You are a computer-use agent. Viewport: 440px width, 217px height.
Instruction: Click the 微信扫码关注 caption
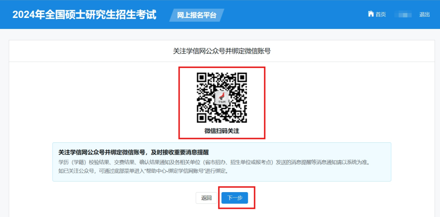pos(222,131)
